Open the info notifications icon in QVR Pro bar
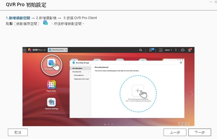 coord(151,50)
